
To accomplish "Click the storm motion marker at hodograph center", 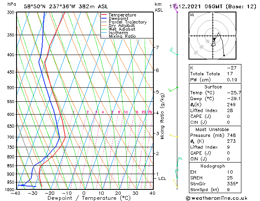I will coord(214,39).
